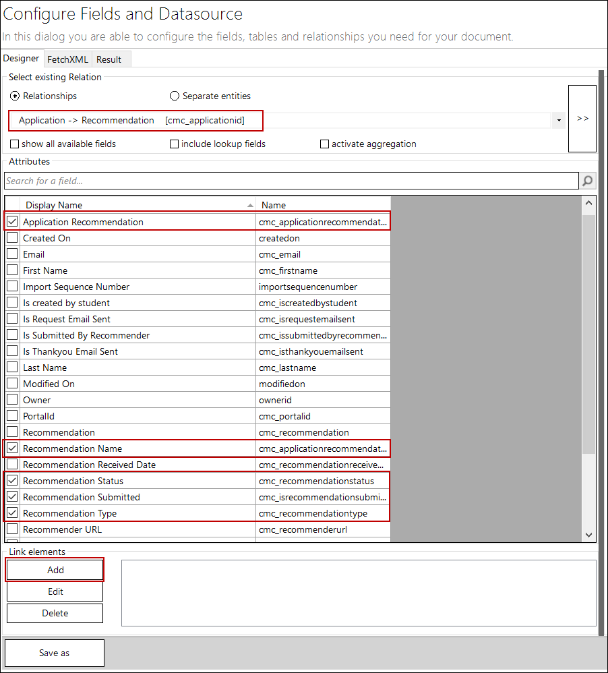The image size is (608, 673).
Task: Click the >> expand button
Action: click(x=582, y=119)
